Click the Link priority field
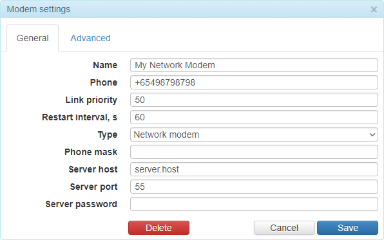 (x=254, y=100)
